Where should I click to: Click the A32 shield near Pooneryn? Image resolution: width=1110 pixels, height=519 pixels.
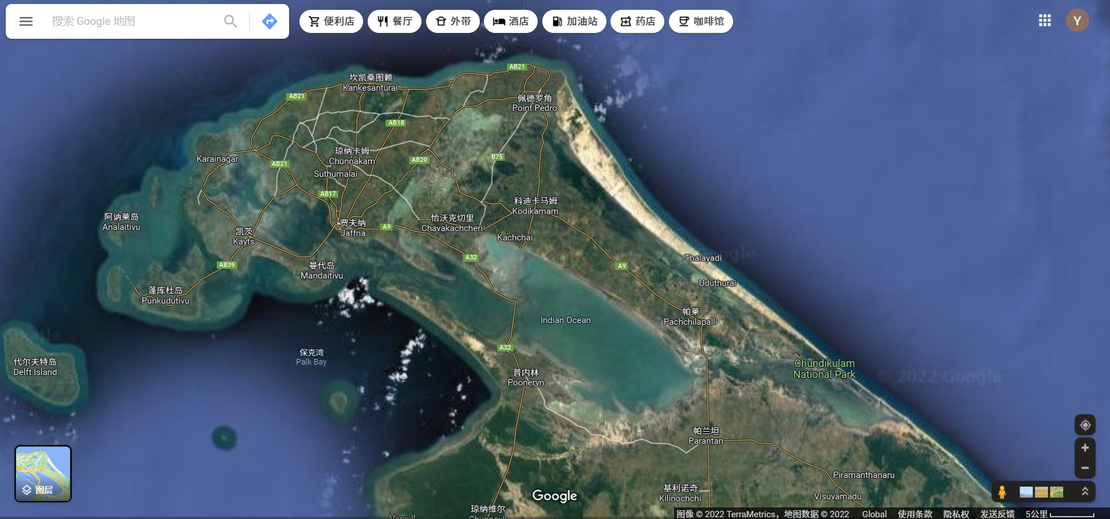click(505, 347)
